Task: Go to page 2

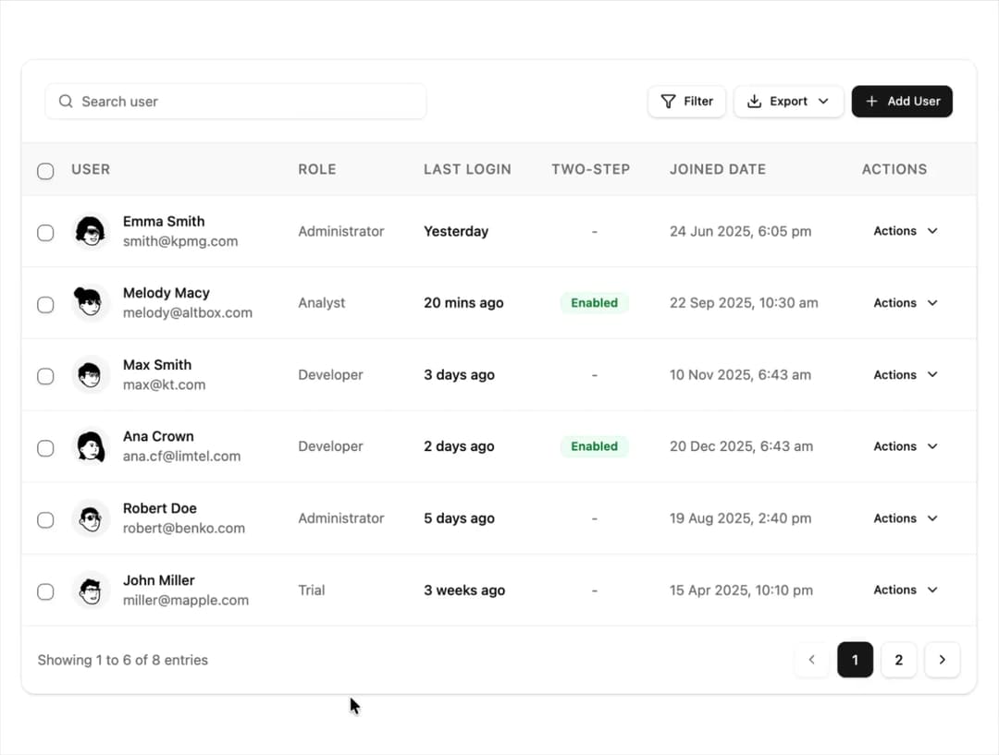Action: [x=898, y=660]
